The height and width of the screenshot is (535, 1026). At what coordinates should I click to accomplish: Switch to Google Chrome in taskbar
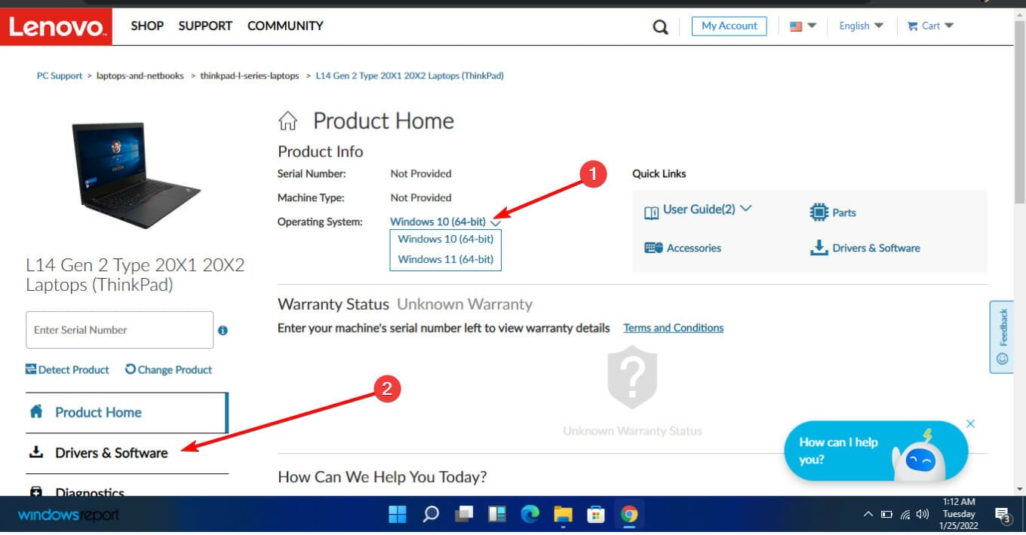pyautogui.click(x=629, y=515)
